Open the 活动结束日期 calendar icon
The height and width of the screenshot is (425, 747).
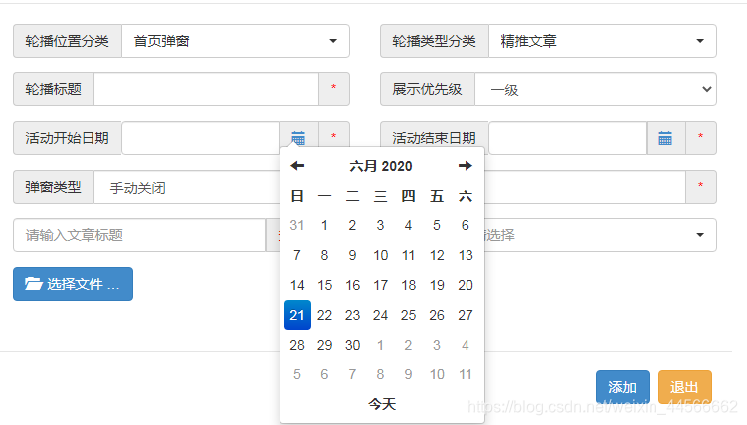click(x=665, y=138)
